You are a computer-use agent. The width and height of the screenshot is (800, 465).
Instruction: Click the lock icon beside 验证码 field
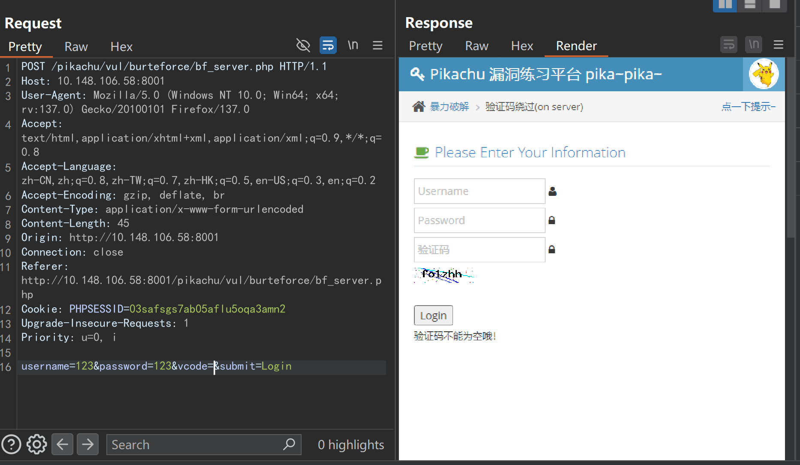point(552,249)
